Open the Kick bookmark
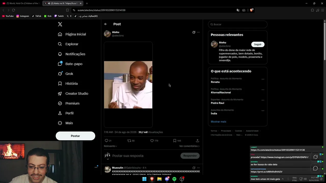 [48, 16]
